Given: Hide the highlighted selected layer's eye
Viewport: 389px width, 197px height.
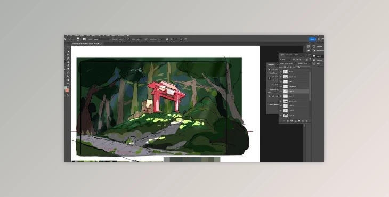Looking at the screenshot, I should click(281, 91).
